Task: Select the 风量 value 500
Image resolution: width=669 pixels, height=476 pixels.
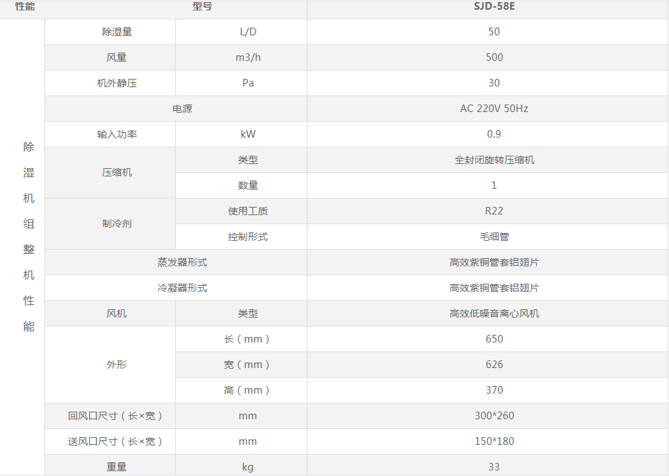Action: click(494, 57)
